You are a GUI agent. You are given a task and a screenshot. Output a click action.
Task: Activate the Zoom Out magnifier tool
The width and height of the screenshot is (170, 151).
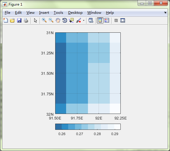point(51,20)
